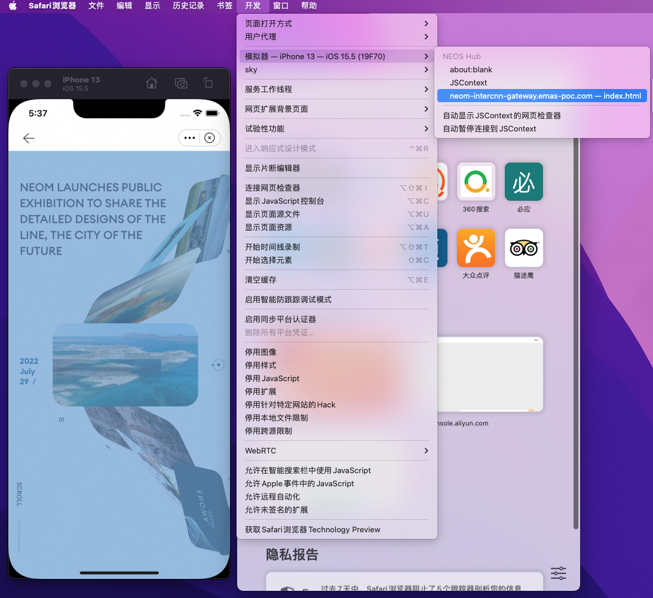Choose 显示页面源文件

pyautogui.click(x=337, y=214)
